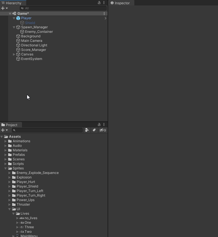Select the Shield game object
Screen dimensions: 218x237
coord(30,23)
